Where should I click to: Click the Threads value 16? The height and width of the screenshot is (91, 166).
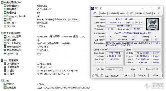coord(157,69)
